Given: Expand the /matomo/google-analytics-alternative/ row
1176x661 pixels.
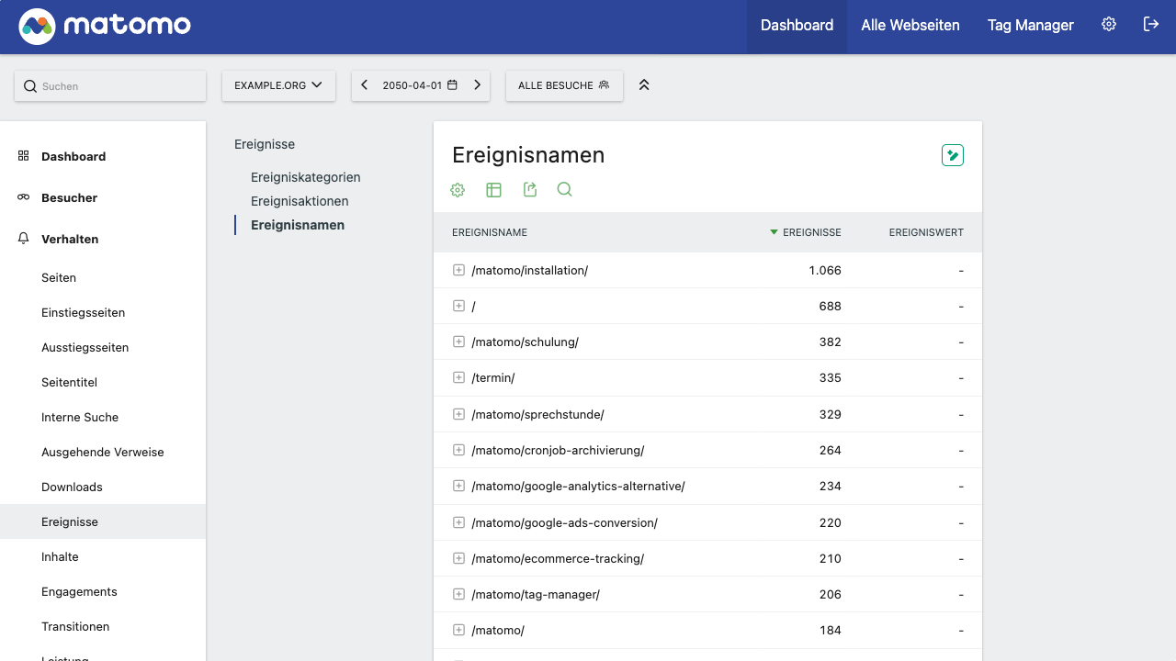Looking at the screenshot, I should (x=458, y=486).
